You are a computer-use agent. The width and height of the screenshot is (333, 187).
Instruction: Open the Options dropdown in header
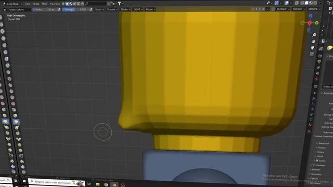tap(314, 9)
